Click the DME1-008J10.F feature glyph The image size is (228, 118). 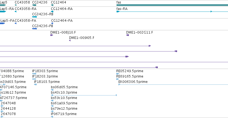[x=52, y=35]
